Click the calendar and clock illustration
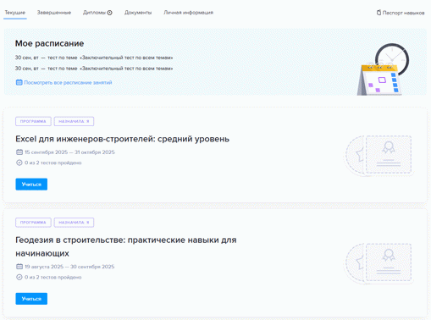This screenshot has width=431, height=320. (383, 69)
